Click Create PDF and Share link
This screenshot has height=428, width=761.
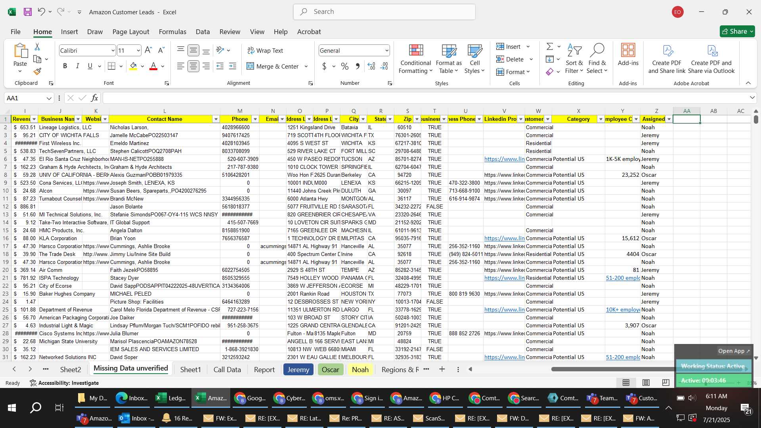(667, 59)
